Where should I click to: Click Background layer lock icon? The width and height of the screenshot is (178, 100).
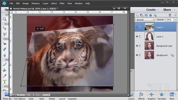click(172, 55)
